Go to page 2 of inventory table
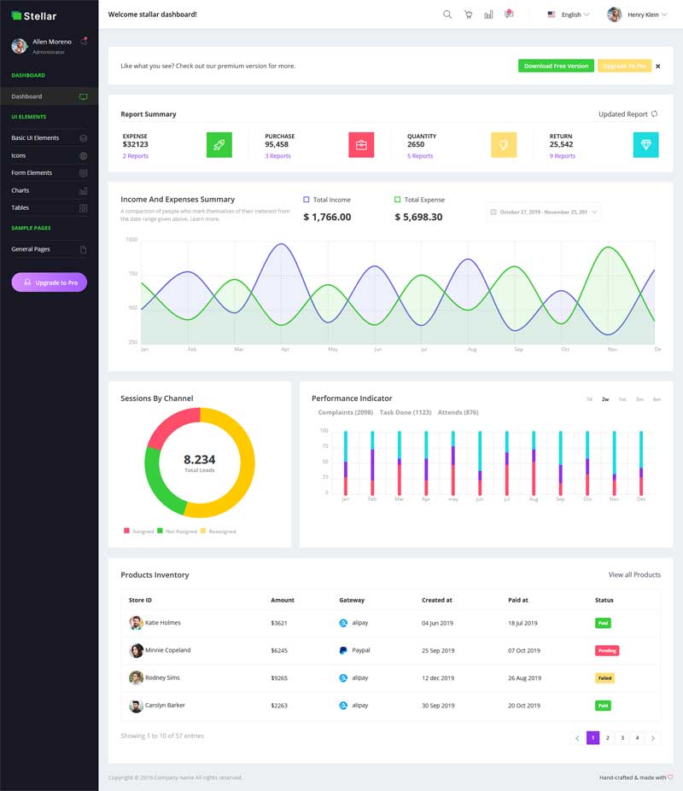The image size is (683, 791). pyautogui.click(x=608, y=738)
